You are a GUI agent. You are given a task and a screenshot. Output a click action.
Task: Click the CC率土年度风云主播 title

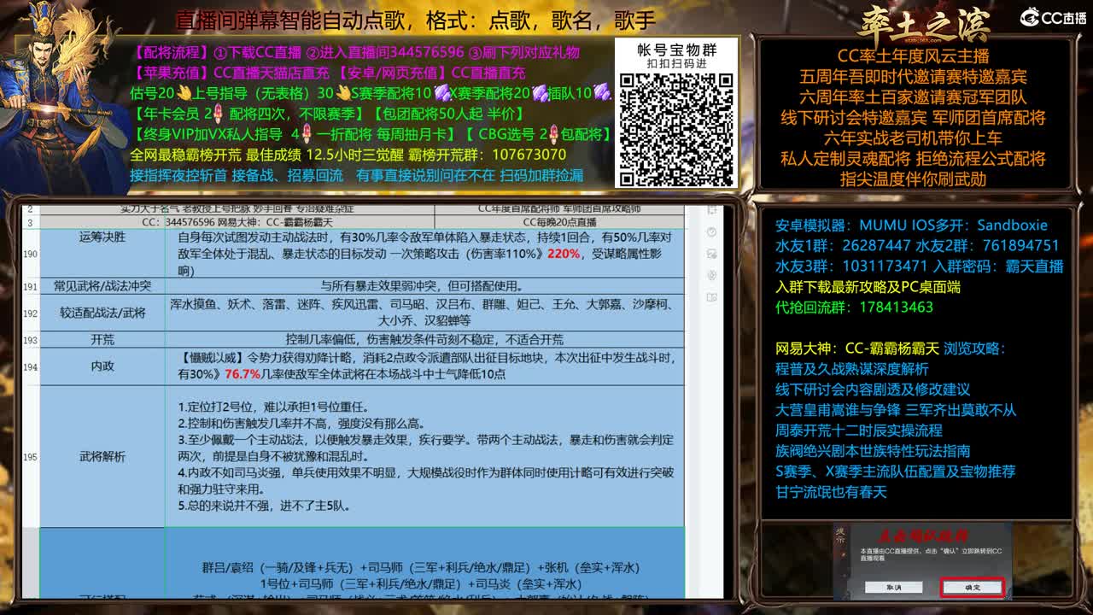click(x=913, y=56)
